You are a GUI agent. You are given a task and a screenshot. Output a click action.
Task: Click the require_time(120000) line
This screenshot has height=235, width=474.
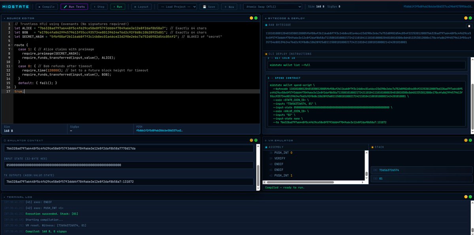[85, 70]
